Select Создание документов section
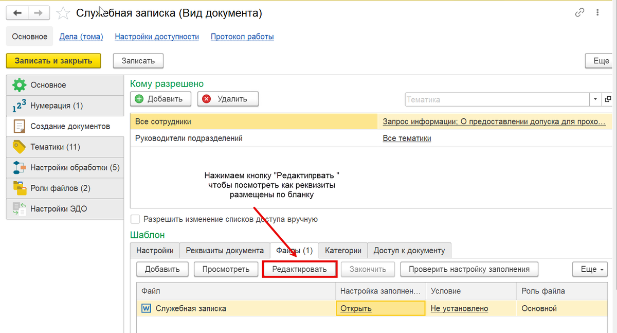617x333 pixels. click(x=65, y=126)
